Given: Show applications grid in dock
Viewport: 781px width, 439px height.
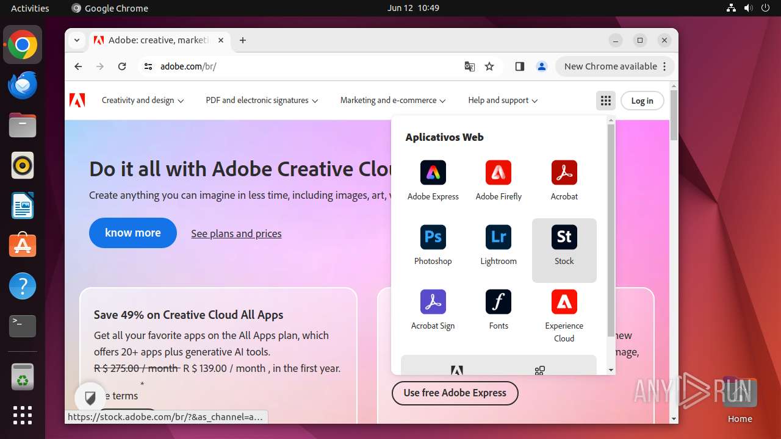Looking at the screenshot, I should [x=23, y=415].
